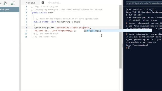This screenshot has width=162, height=91.
Task: Click the new file icon in sidebar
Action: (5, 3)
